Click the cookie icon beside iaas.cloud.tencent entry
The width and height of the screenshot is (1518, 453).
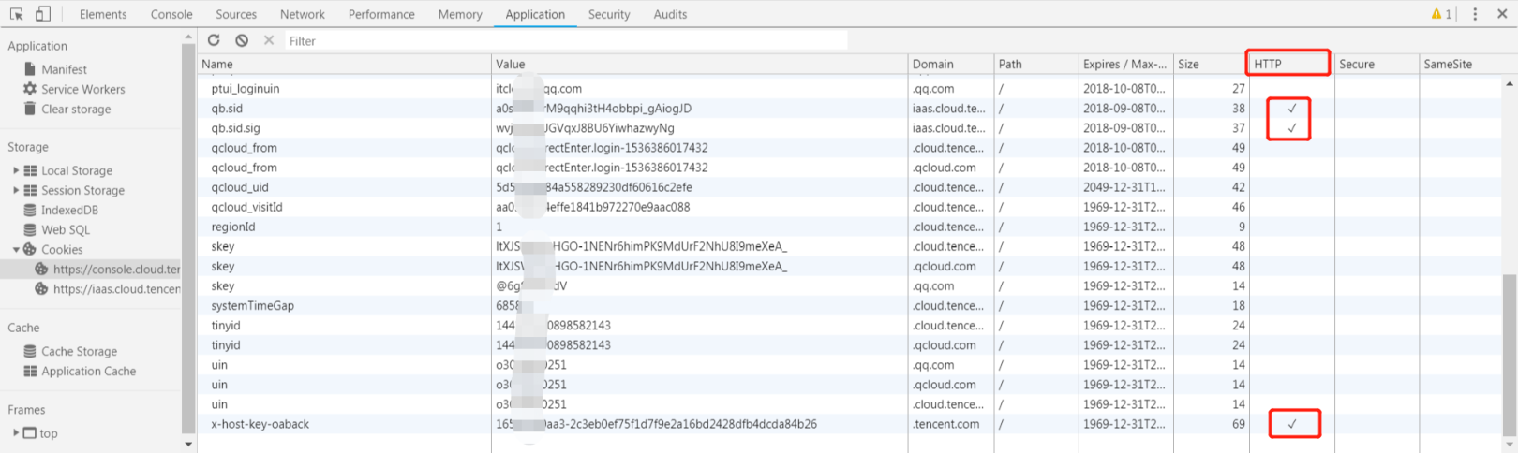(41, 288)
